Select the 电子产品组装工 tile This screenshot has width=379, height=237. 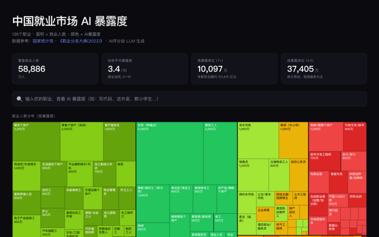(x=27, y=226)
